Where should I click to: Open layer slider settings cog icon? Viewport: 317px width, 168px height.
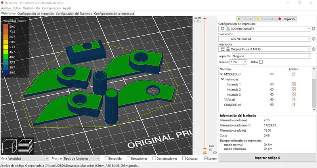click(x=215, y=153)
